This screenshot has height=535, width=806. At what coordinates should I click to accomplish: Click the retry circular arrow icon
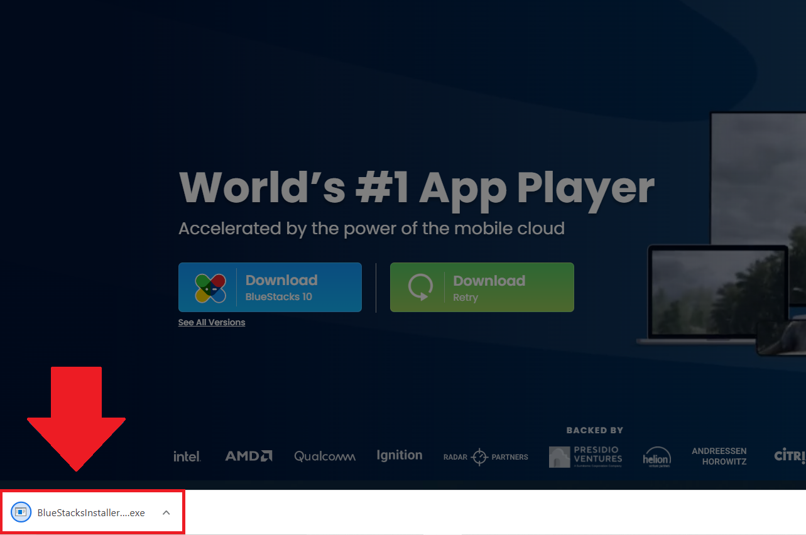(x=420, y=287)
